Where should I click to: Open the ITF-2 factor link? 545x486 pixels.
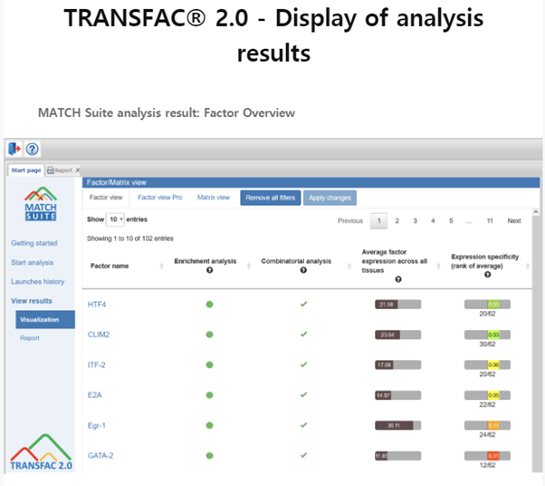pyautogui.click(x=96, y=364)
